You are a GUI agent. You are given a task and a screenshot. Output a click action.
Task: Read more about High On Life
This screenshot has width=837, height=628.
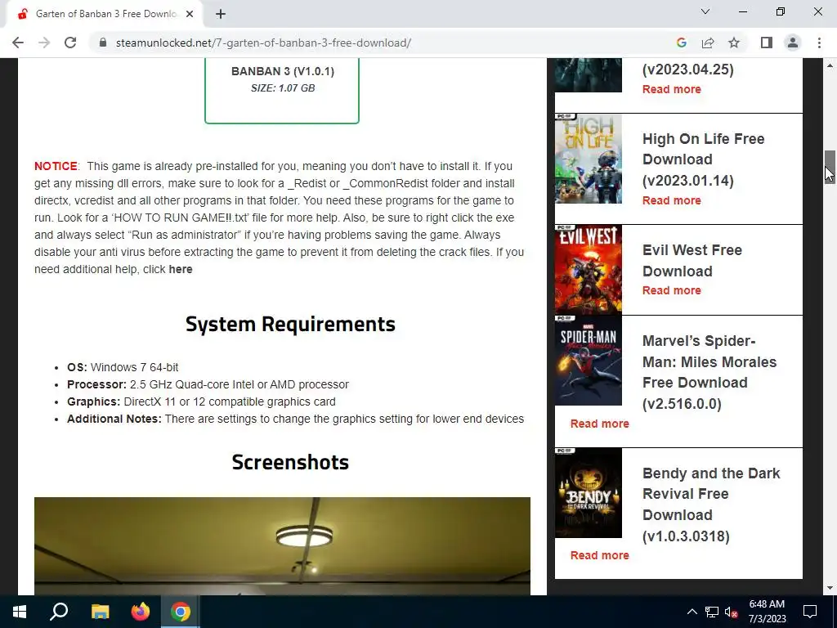click(x=672, y=200)
